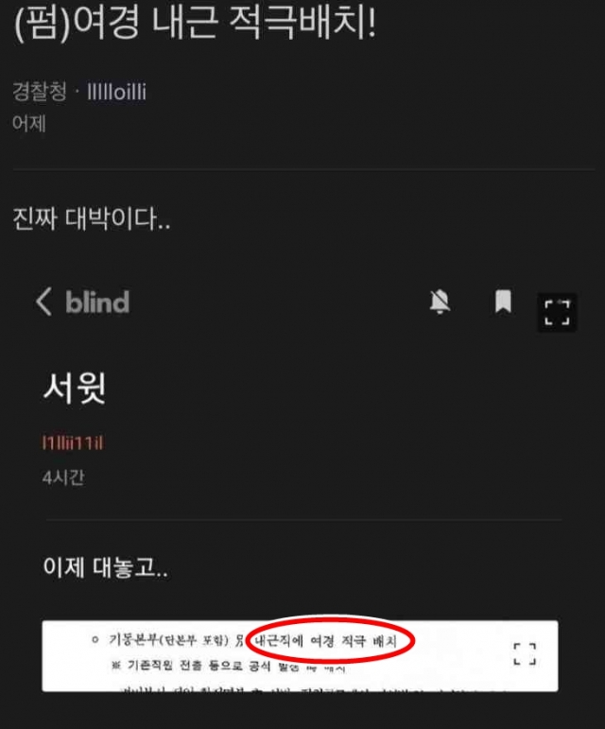Click the 기존직원 전출 note line
Screen dimensions: 605x729
(229, 667)
